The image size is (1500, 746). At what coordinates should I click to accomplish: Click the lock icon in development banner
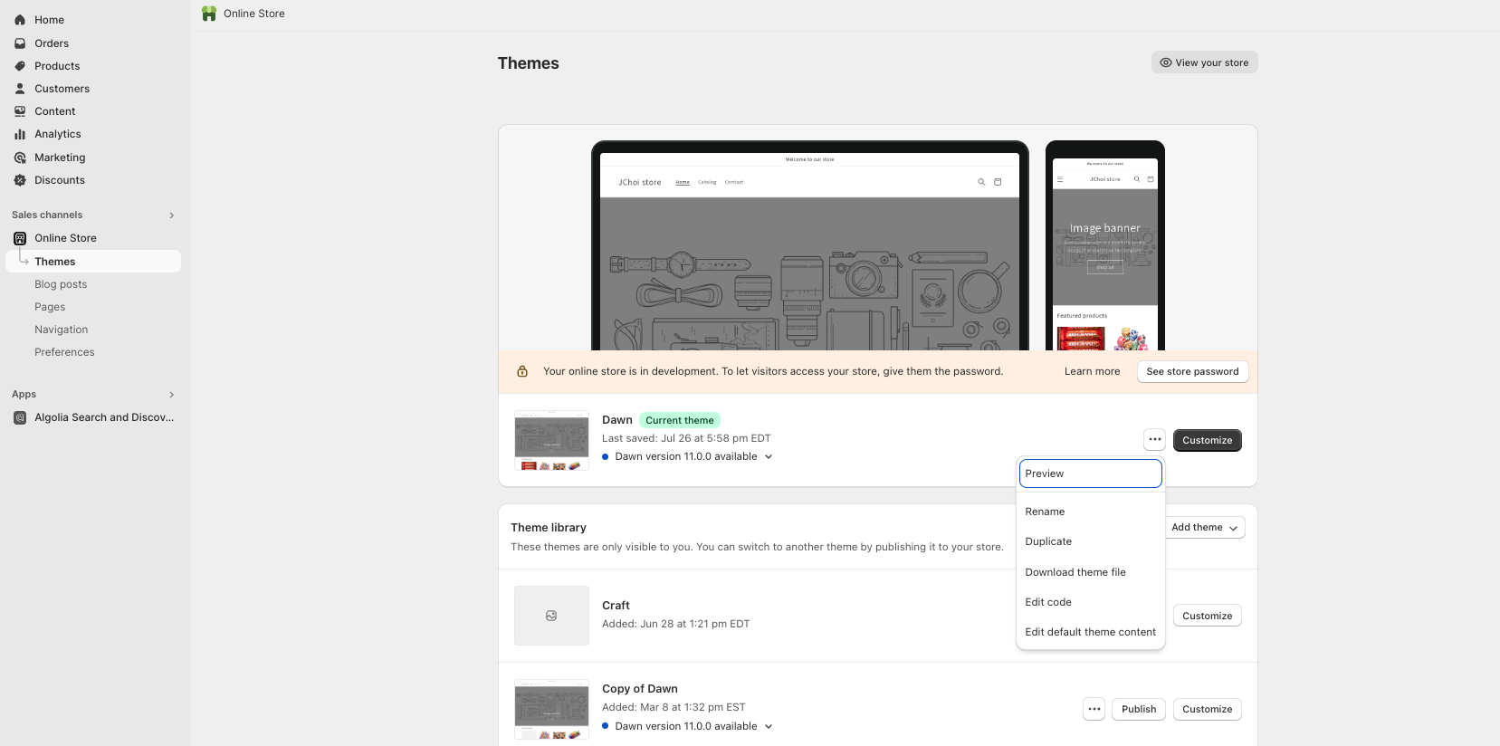click(522, 371)
